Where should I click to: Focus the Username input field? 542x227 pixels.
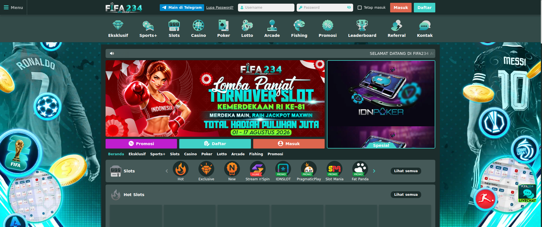pos(266,8)
